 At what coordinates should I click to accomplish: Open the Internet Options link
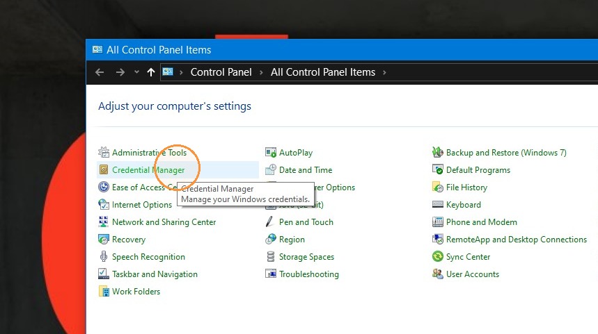coord(142,205)
